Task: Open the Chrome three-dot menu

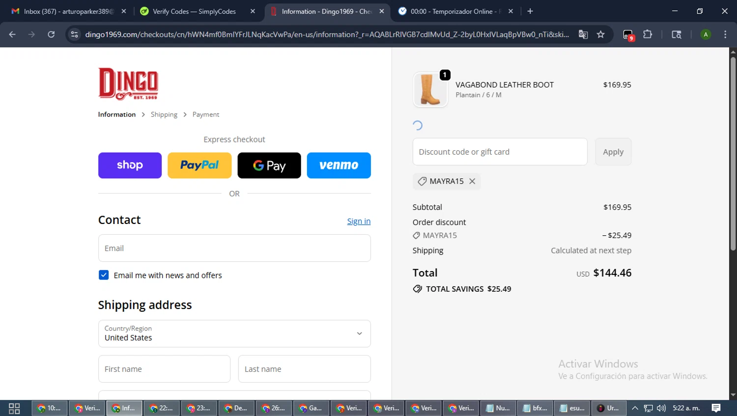Action: 725,34
